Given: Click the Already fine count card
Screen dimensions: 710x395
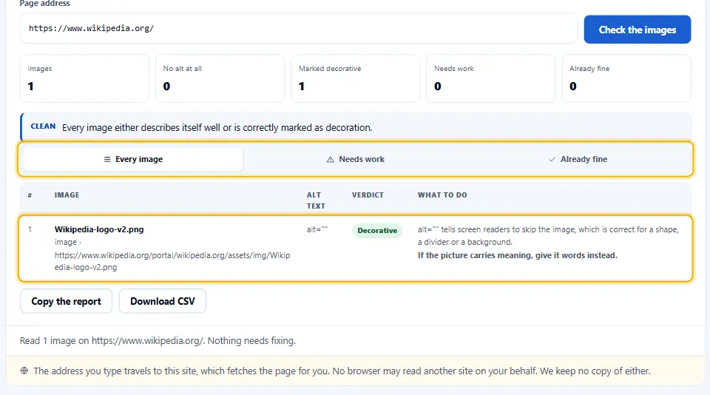Looking at the screenshot, I should point(626,78).
